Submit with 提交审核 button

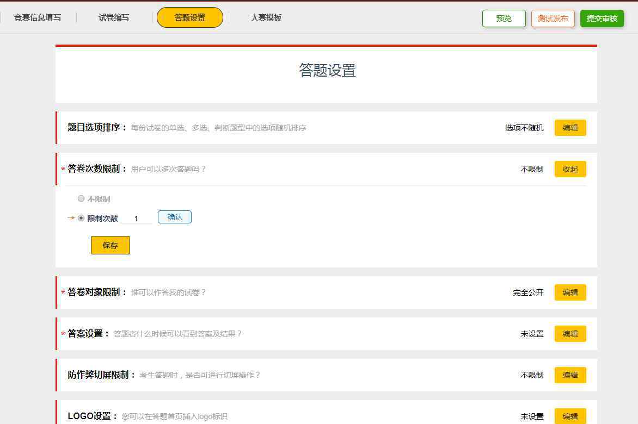(x=602, y=18)
